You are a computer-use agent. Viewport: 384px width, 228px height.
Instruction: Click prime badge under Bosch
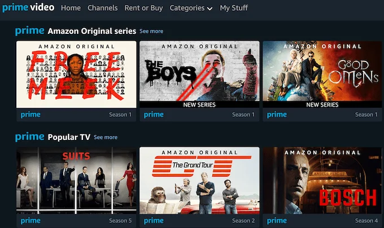tap(277, 221)
